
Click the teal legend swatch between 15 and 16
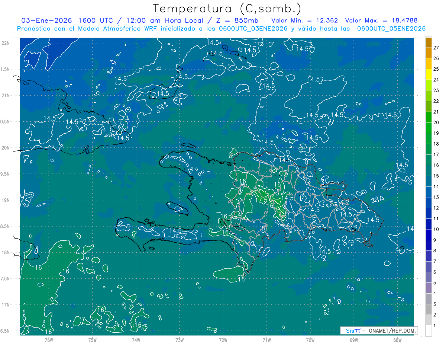pos(429,171)
